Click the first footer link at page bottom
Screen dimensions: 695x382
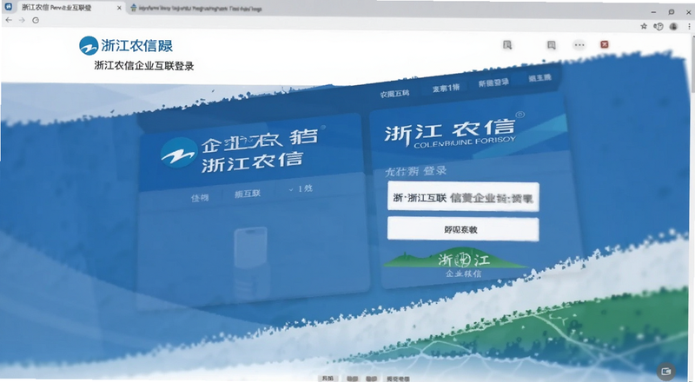[328, 379]
